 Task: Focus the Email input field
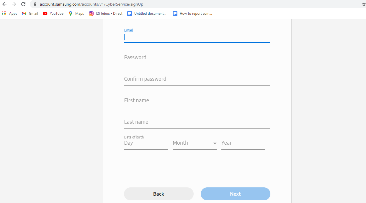[197, 37]
